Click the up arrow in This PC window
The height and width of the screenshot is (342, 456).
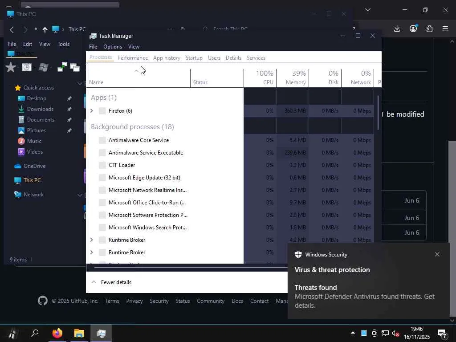coord(45,29)
